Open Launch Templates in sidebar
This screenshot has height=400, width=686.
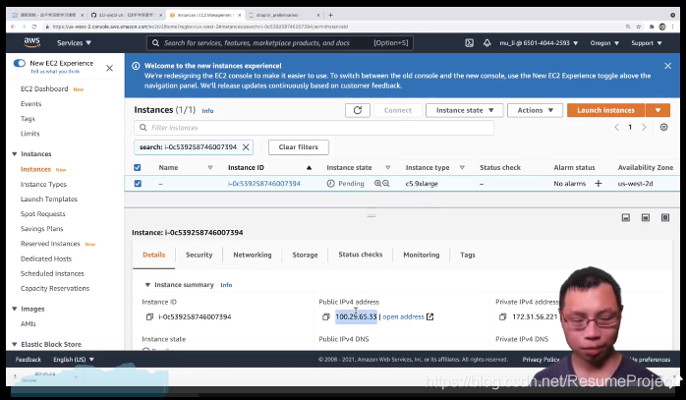(x=49, y=200)
